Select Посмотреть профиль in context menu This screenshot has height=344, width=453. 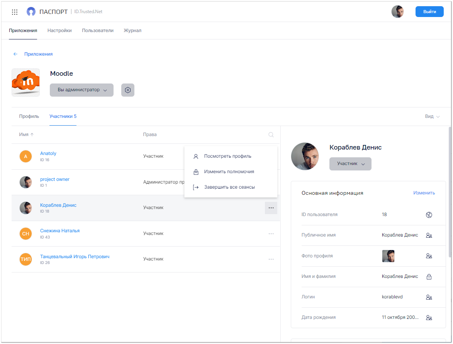[231, 156]
